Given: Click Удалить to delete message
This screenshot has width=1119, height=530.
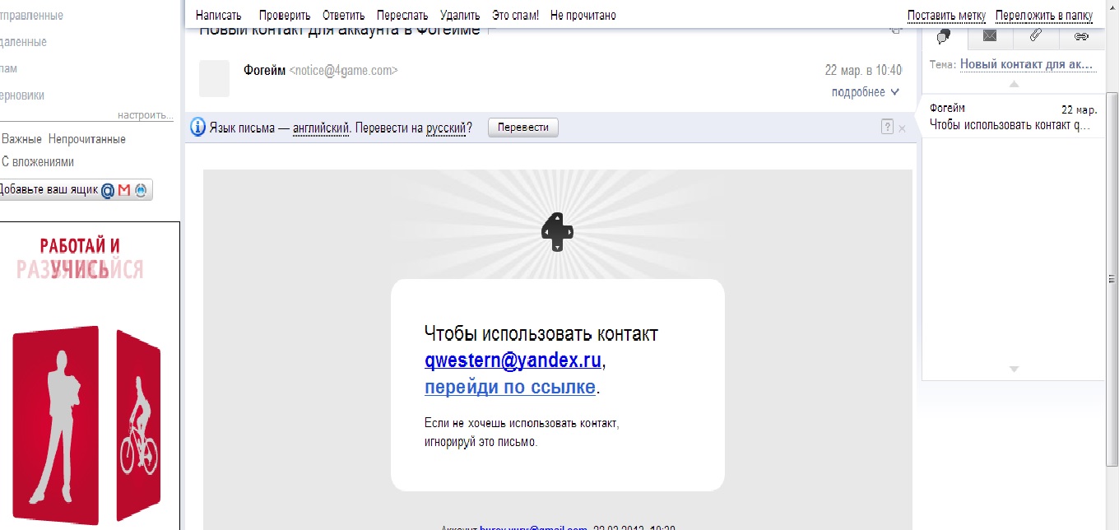Looking at the screenshot, I should click(460, 16).
